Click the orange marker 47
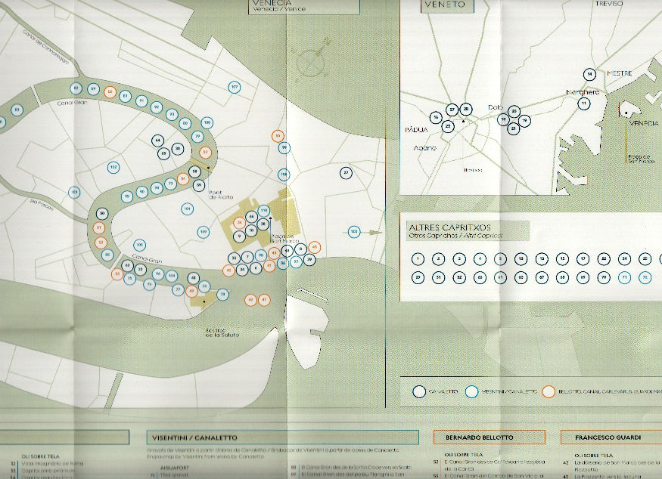662x479 pixels. pyautogui.click(x=264, y=300)
